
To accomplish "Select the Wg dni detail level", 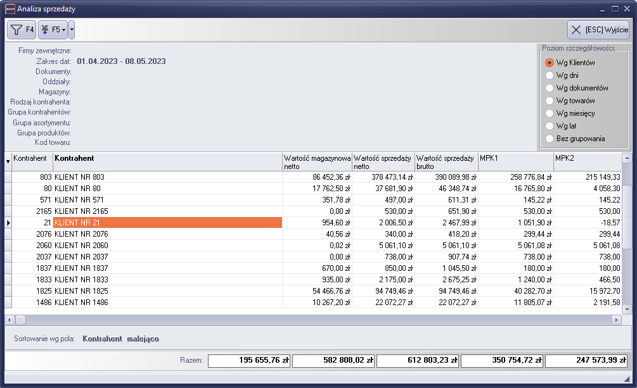I will pyautogui.click(x=550, y=75).
